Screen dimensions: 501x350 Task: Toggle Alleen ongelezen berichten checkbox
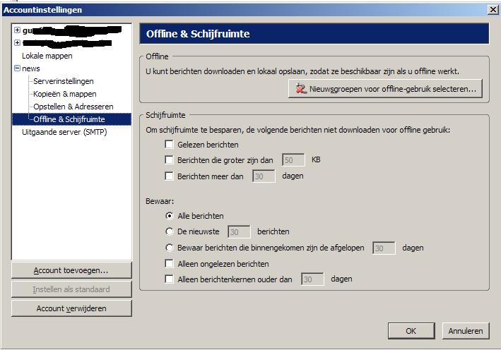tap(169, 264)
